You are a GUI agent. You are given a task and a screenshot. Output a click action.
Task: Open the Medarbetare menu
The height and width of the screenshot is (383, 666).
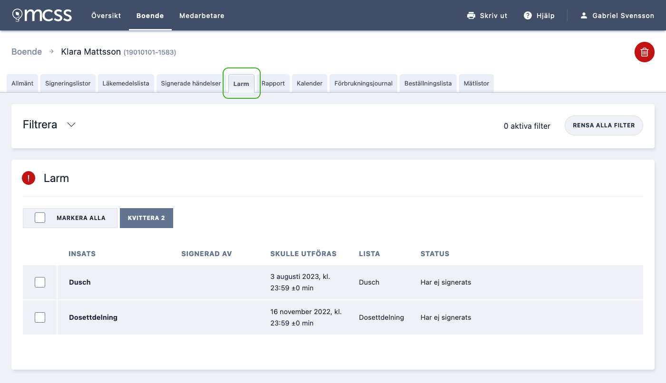(202, 16)
